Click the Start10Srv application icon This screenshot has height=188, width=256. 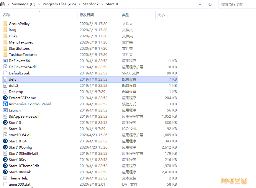5,160
